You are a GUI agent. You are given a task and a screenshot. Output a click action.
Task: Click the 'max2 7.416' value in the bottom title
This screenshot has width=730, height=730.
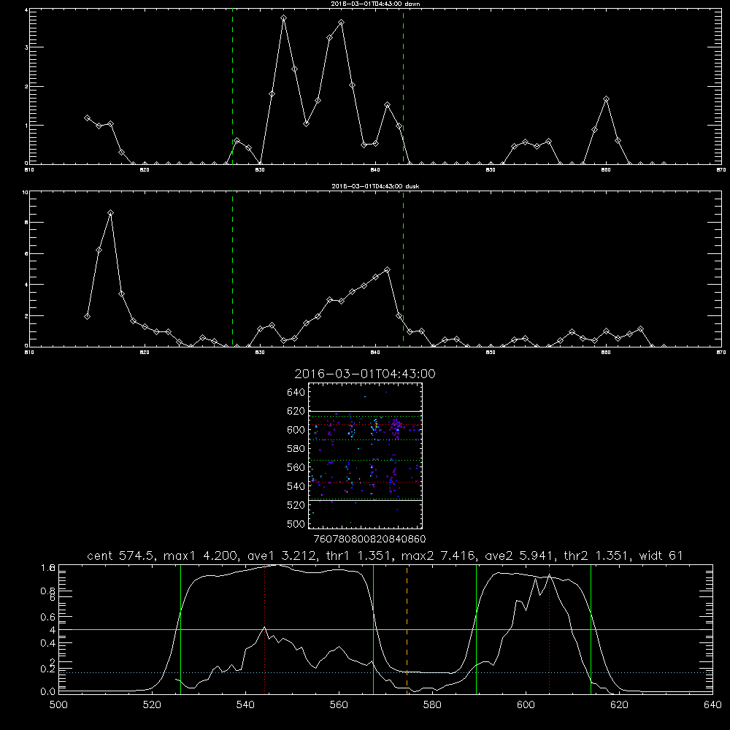[439, 556]
